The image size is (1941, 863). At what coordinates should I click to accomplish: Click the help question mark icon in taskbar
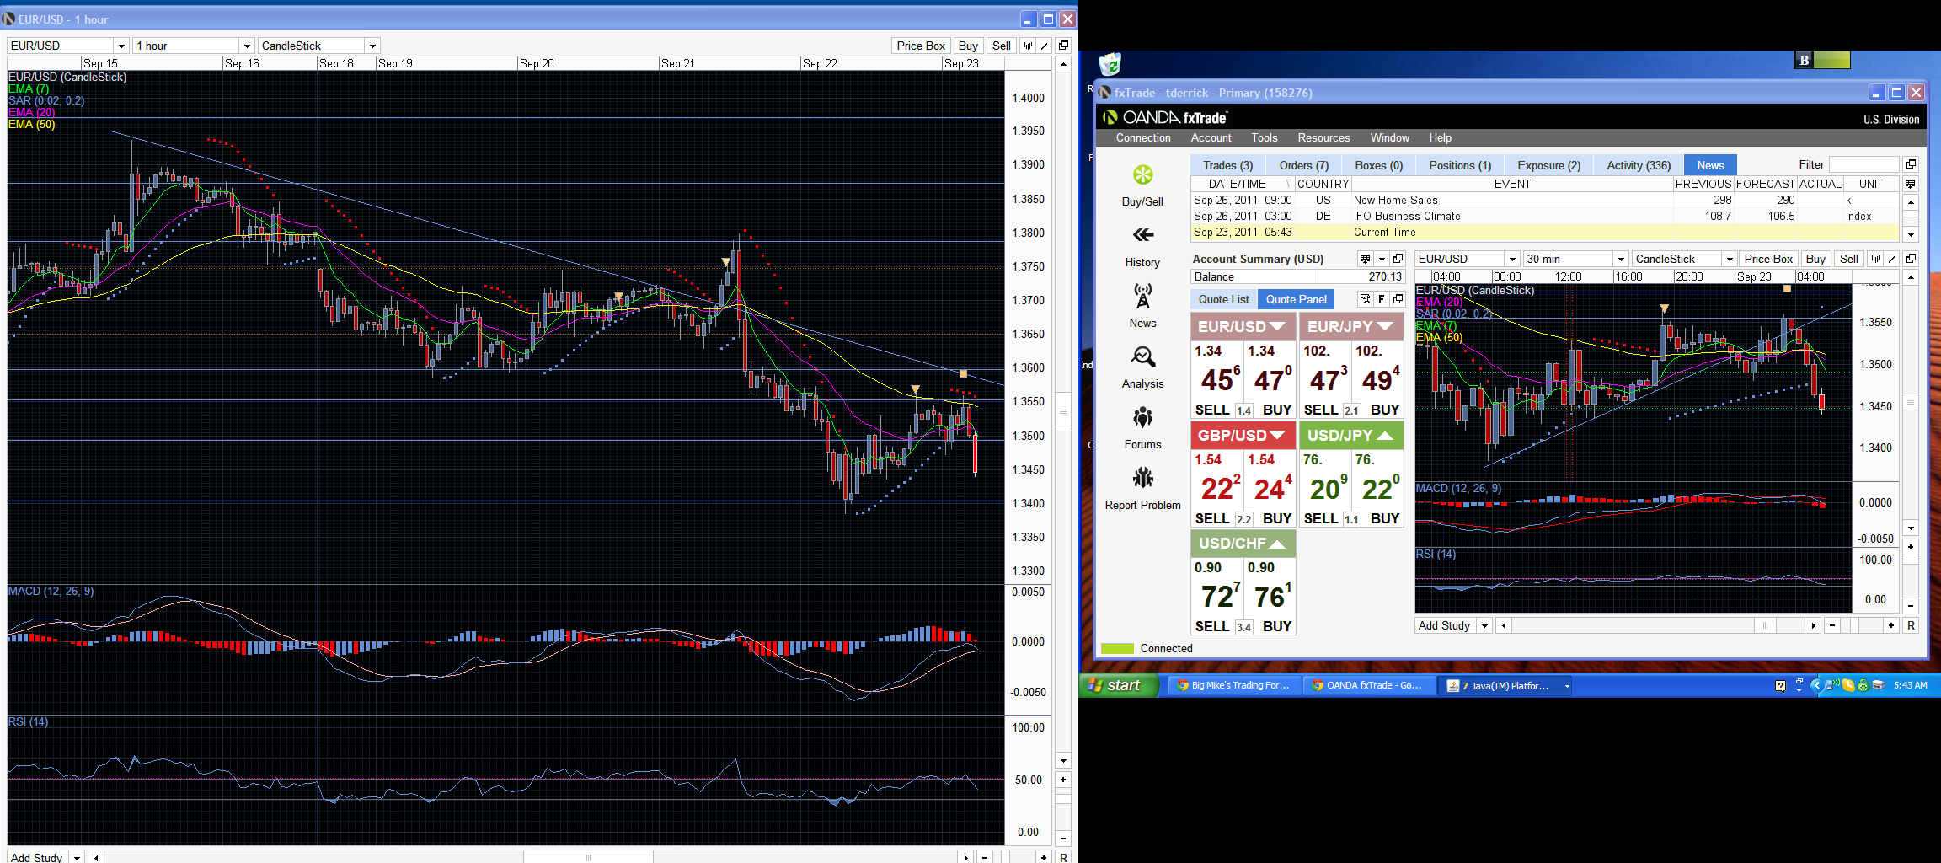pos(1780,686)
